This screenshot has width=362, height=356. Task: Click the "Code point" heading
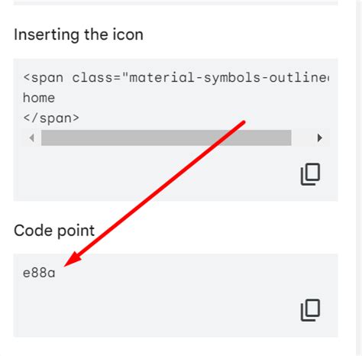(x=54, y=231)
